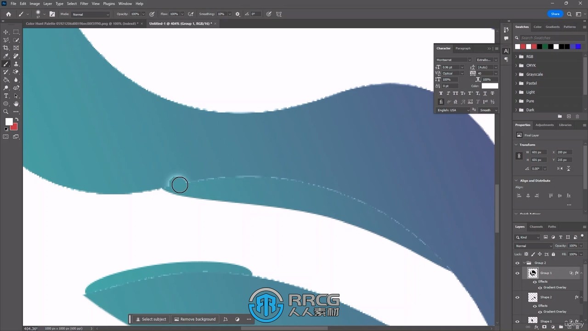The image size is (588, 331).
Task: Click the Width field in Transform
Action: (x=538, y=152)
